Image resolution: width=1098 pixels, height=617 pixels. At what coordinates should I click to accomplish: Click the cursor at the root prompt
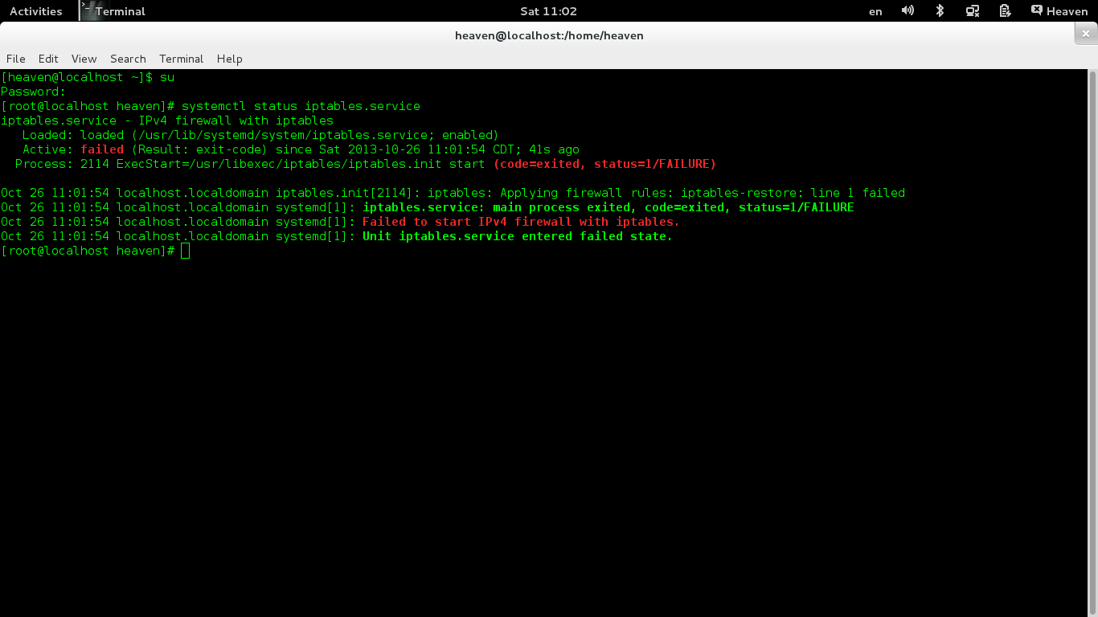pyautogui.click(x=186, y=251)
